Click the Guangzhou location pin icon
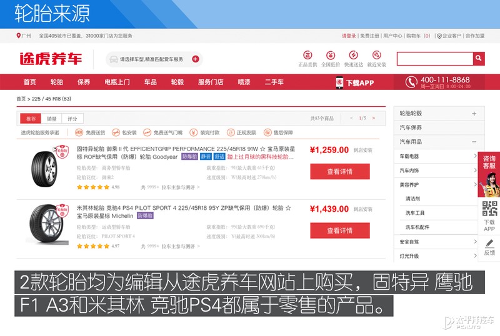Image resolution: width=500 pixels, height=336 pixels. [x=19, y=36]
